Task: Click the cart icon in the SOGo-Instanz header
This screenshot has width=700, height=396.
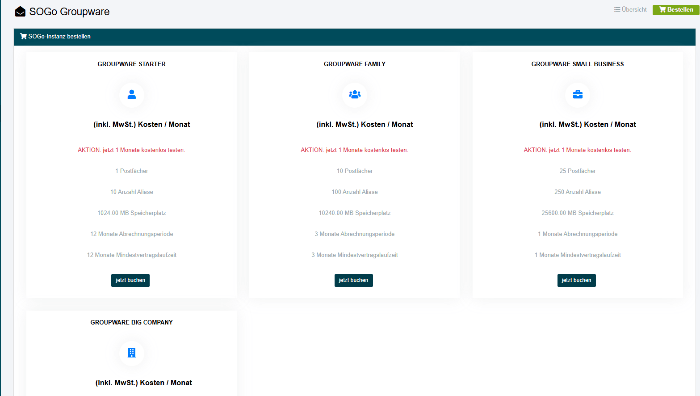Action: tap(23, 37)
